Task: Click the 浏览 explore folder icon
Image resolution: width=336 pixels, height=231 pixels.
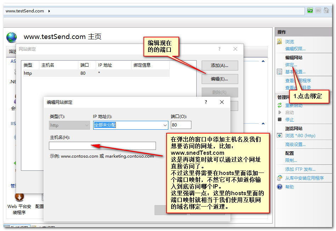Action: (280, 42)
